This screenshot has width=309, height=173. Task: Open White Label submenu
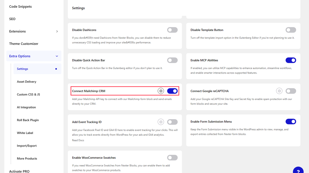[25, 133]
